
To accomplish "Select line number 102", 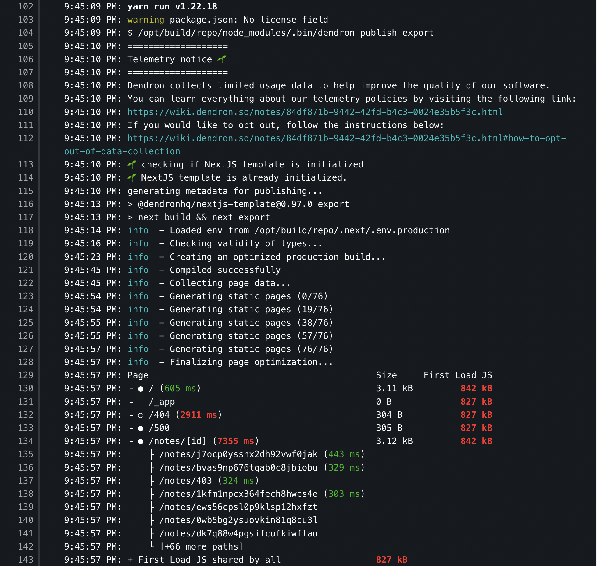I will click(x=26, y=6).
